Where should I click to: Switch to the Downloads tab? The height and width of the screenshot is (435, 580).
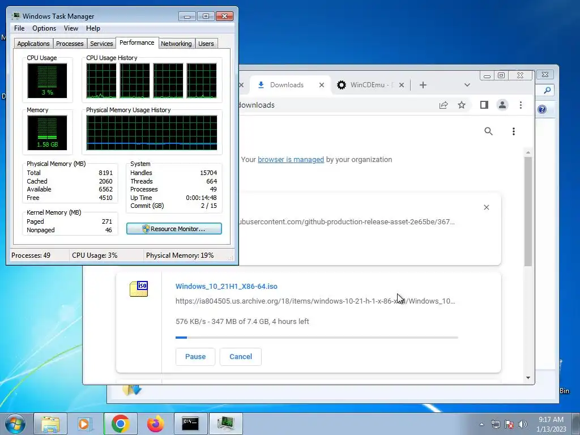coord(287,85)
